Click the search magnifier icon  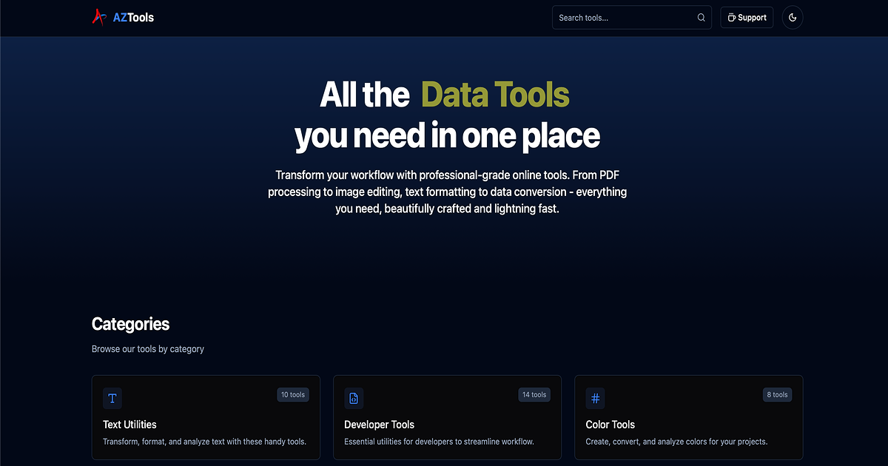click(700, 17)
